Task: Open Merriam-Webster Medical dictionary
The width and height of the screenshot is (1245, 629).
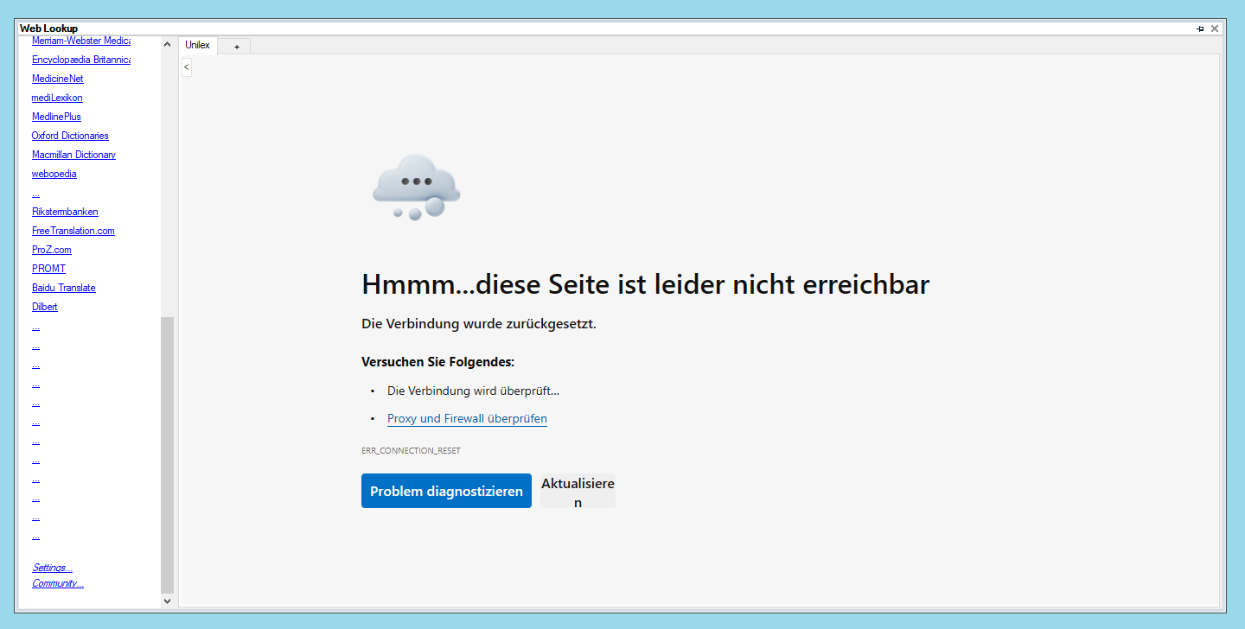Action: pos(80,40)
